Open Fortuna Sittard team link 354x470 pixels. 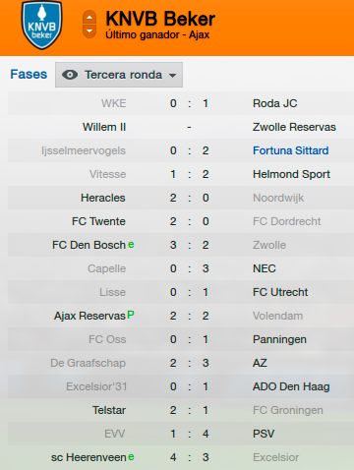(290, 150)
